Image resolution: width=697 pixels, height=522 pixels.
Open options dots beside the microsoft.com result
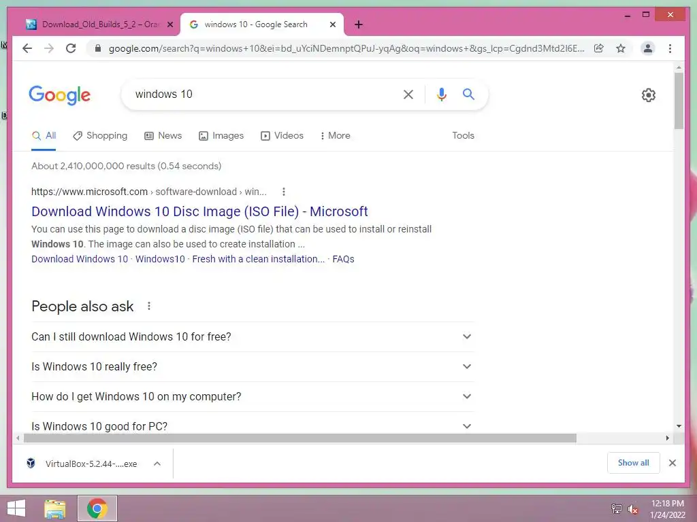coord(284,192)
